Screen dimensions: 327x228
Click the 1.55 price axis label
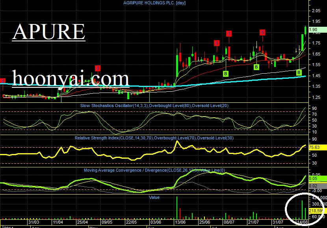pos(316,65)
